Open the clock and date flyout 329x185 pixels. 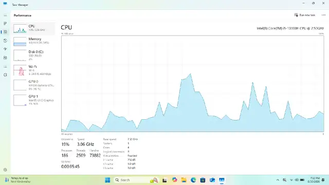click(314, 180)
